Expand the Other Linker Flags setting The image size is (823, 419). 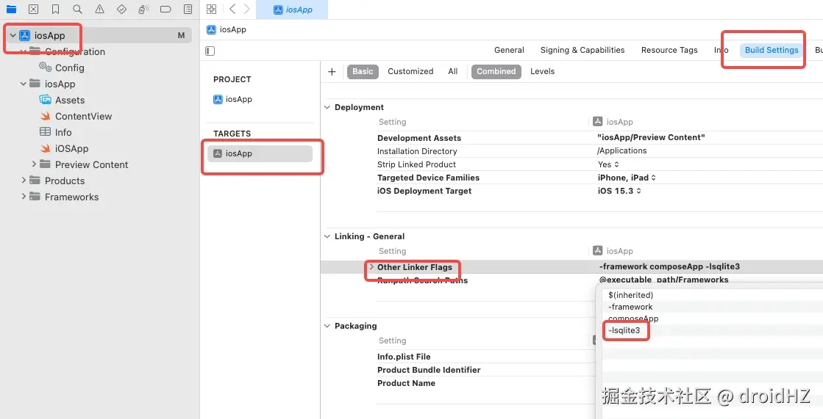[371, 267]
